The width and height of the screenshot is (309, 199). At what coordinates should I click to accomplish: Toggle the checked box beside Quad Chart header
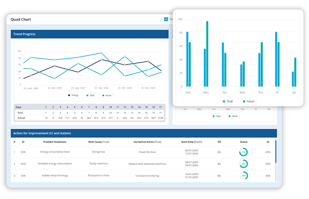click(166, 19)
